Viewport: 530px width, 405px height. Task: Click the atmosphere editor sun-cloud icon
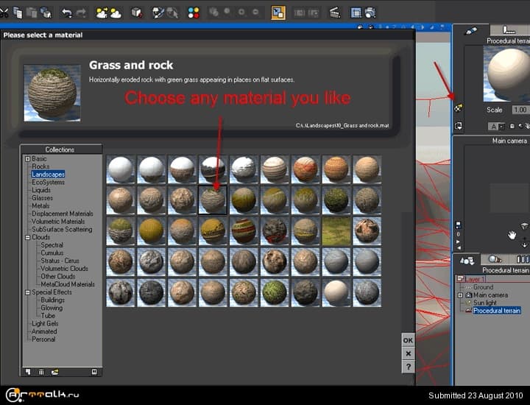pyautogui.click(x=116, y=13)
